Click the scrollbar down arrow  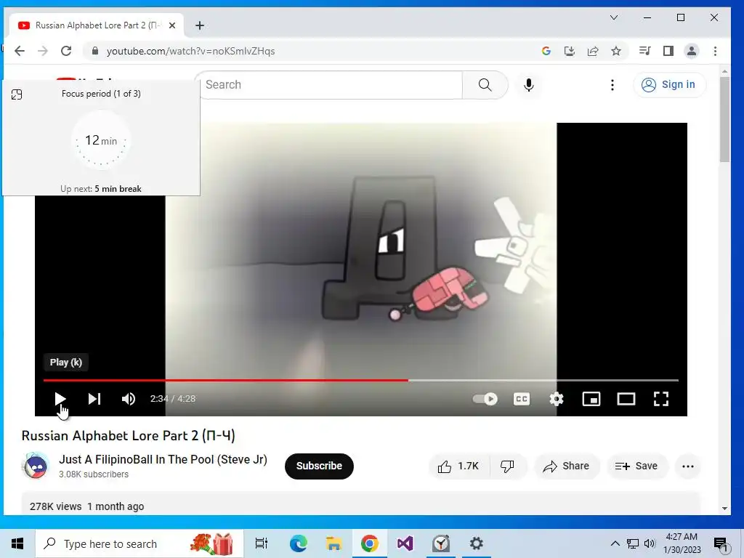[x=724, y=508]
